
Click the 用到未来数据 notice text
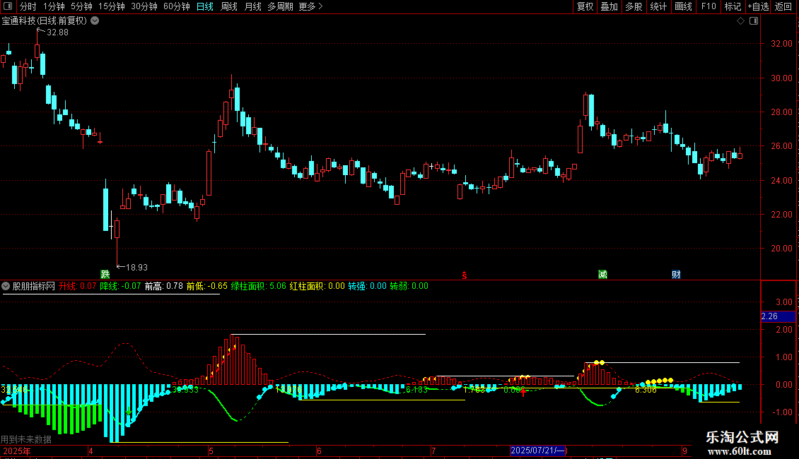pyautogui.click(x=26, y=439)
